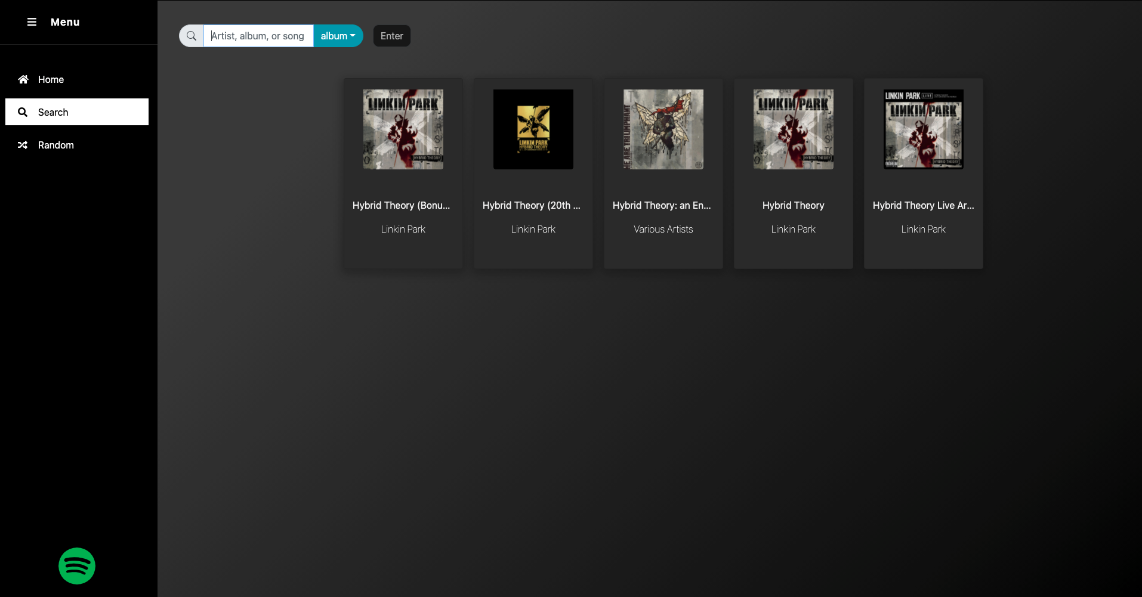Viewport: 1142px width, 597px height.
Task: Select Search in the sidebar
Action: click(x=77, y=112)
